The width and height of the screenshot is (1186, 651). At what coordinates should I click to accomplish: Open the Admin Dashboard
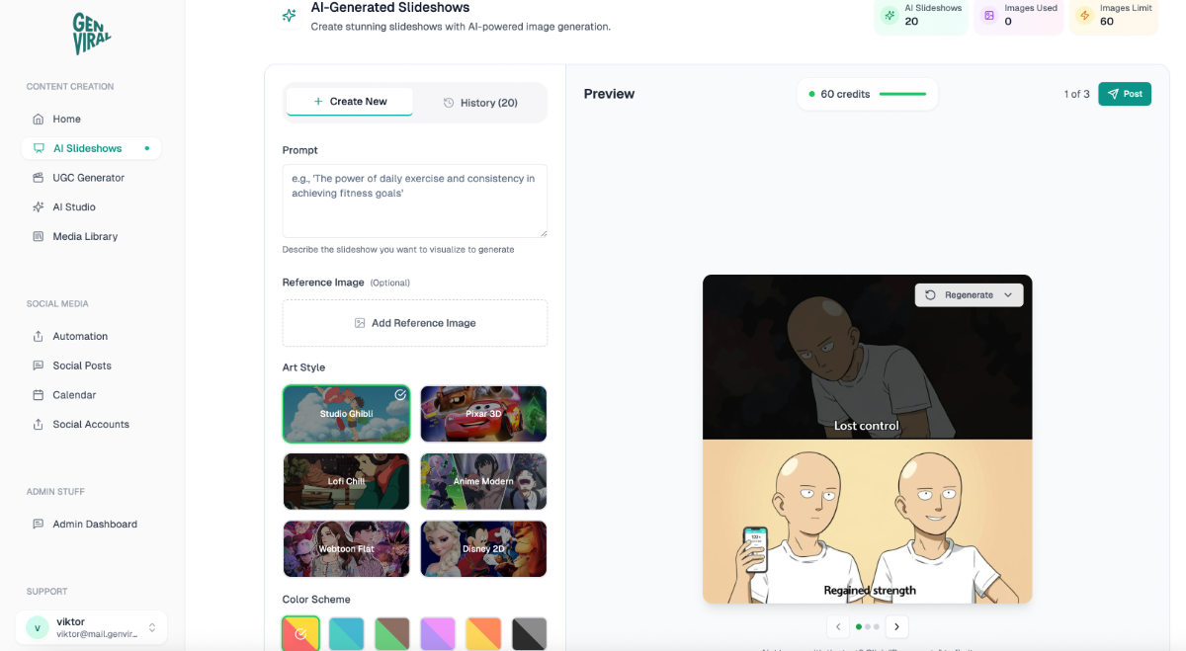[x=91, y=525]
